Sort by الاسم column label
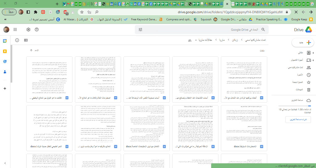The width and height of the screenshot is (316, 168). point(37,51)
